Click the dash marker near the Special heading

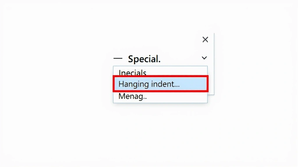click(118, 58)
